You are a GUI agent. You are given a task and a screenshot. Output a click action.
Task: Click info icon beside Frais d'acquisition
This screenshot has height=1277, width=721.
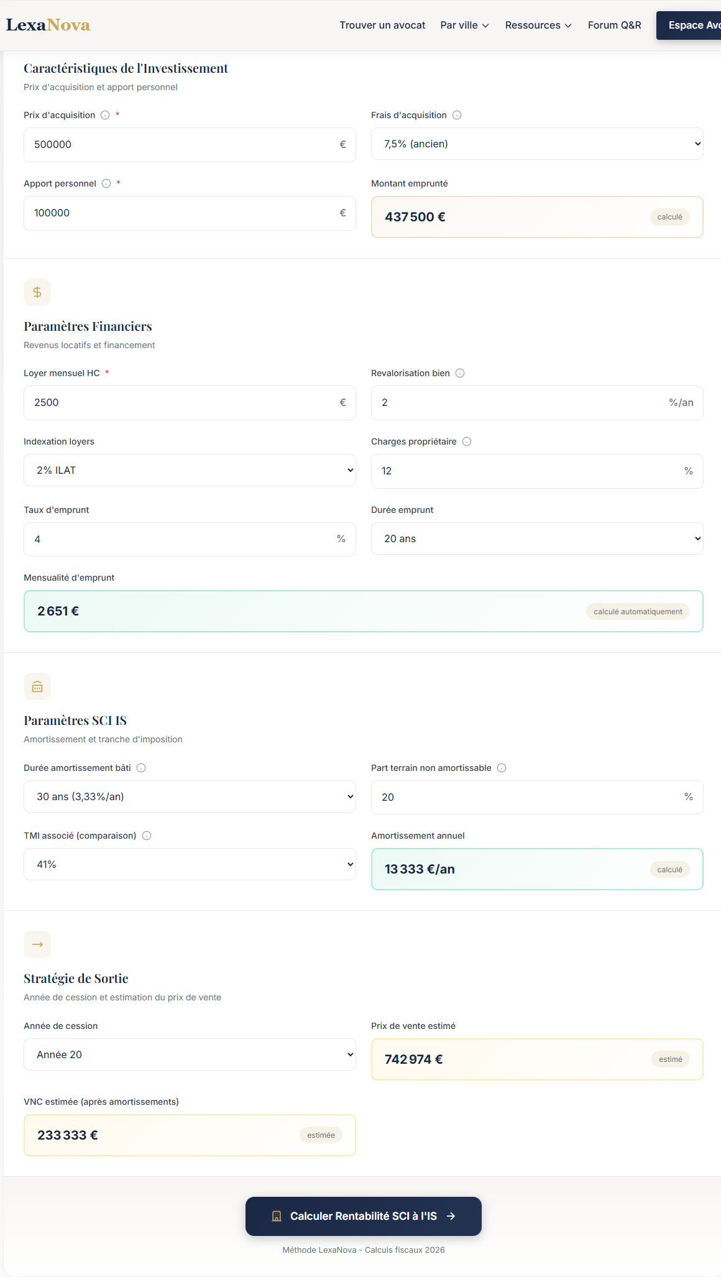(x=457, y=115)
